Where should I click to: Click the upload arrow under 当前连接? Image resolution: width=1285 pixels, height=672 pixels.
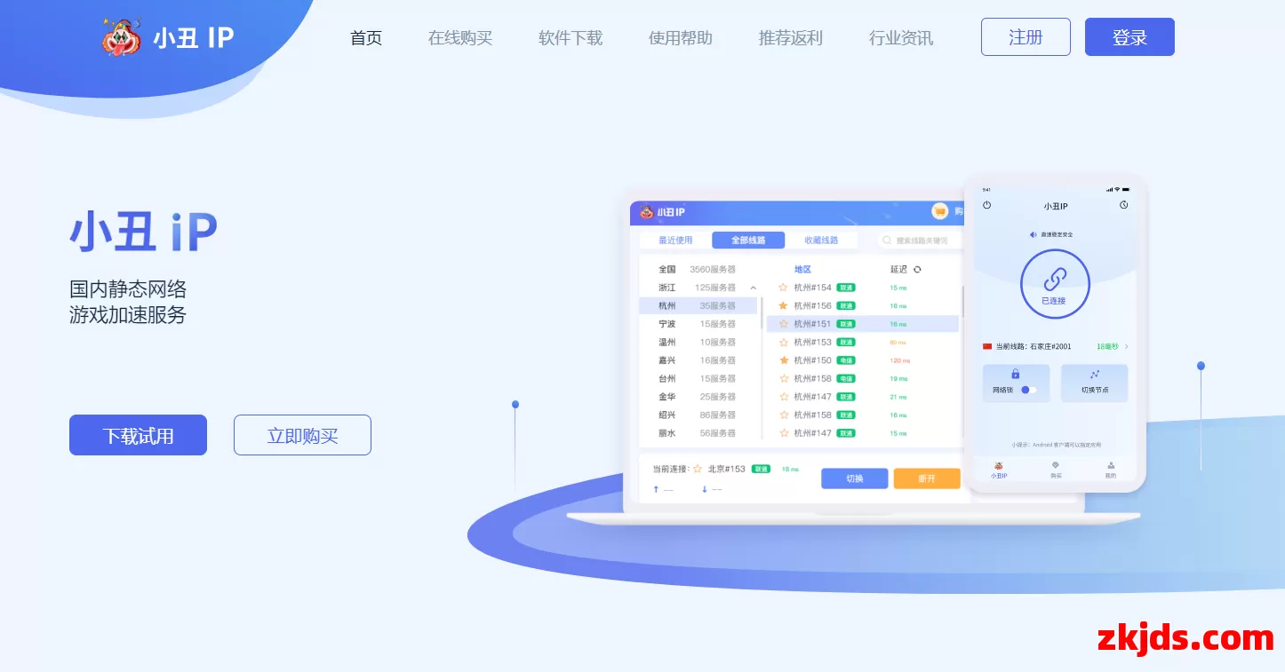click(657, 489)
